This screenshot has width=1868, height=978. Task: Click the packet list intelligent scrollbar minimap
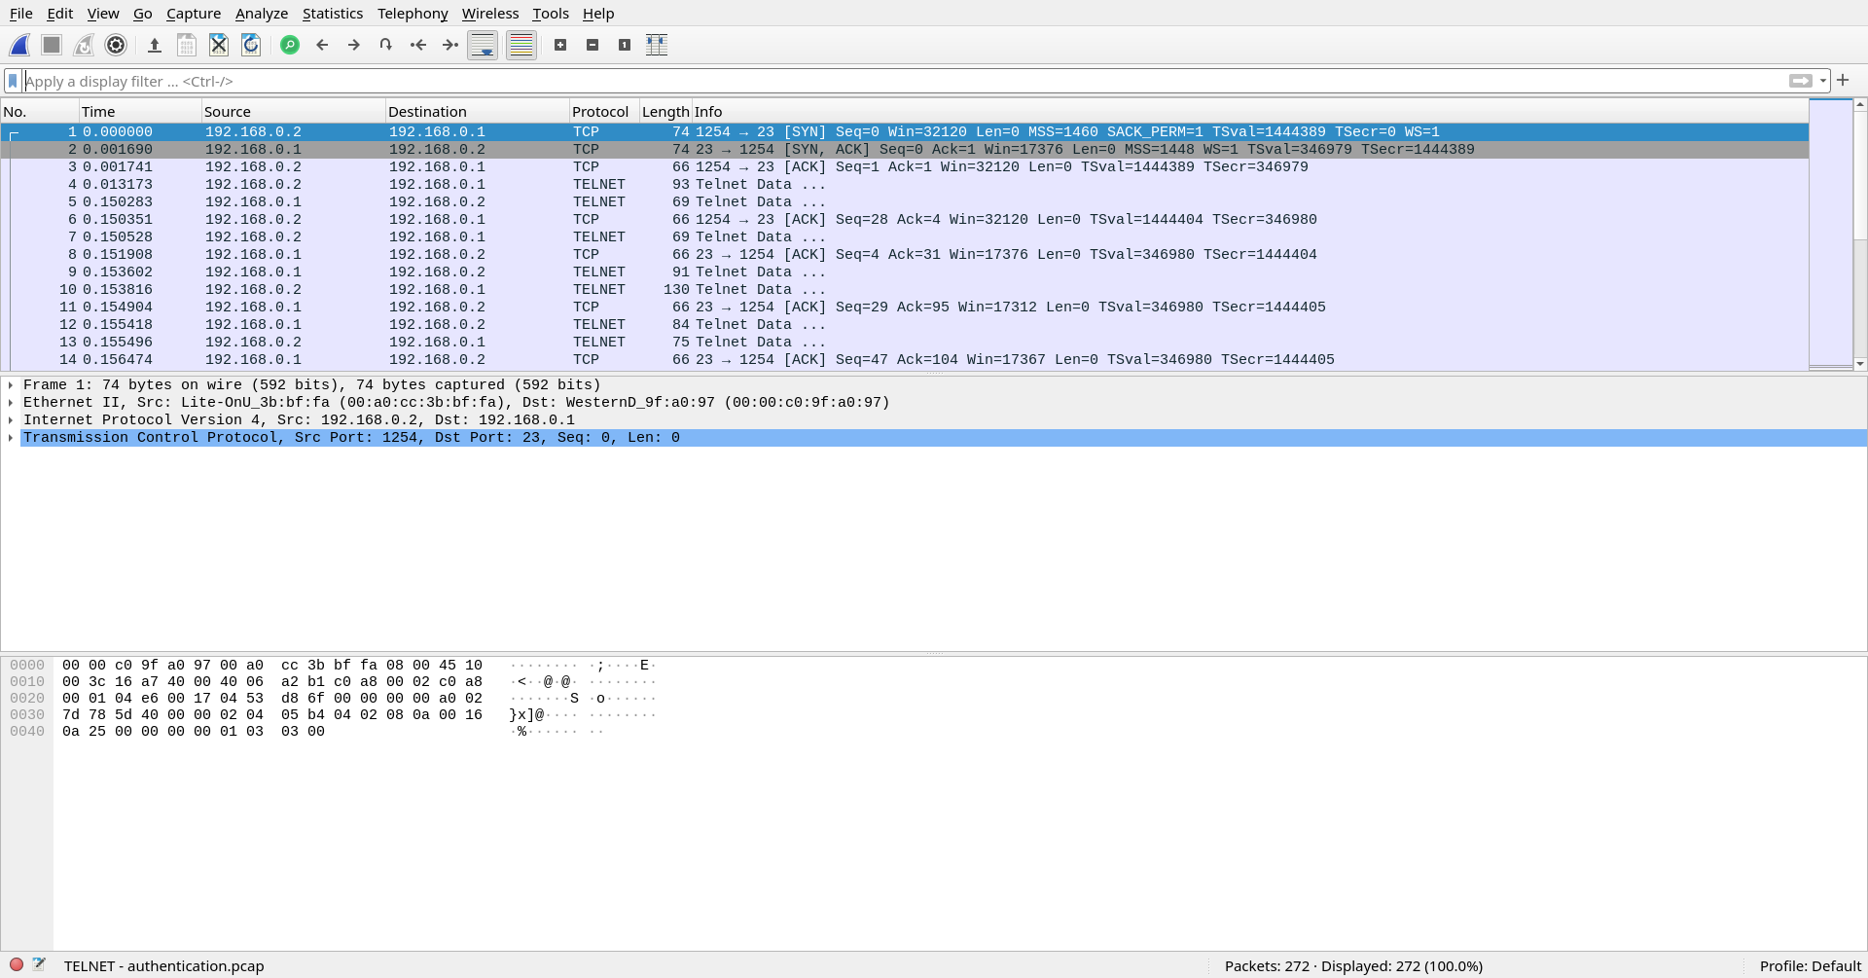click(1830, 234)
